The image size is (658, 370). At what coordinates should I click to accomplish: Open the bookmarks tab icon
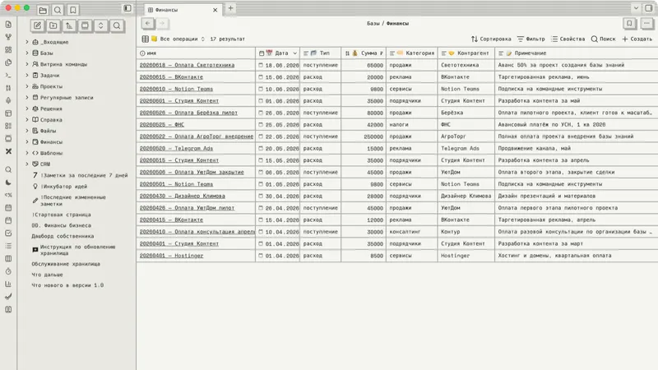coord(73,10)
